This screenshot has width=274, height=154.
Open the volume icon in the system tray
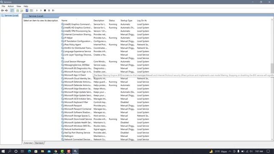[251, 151]
